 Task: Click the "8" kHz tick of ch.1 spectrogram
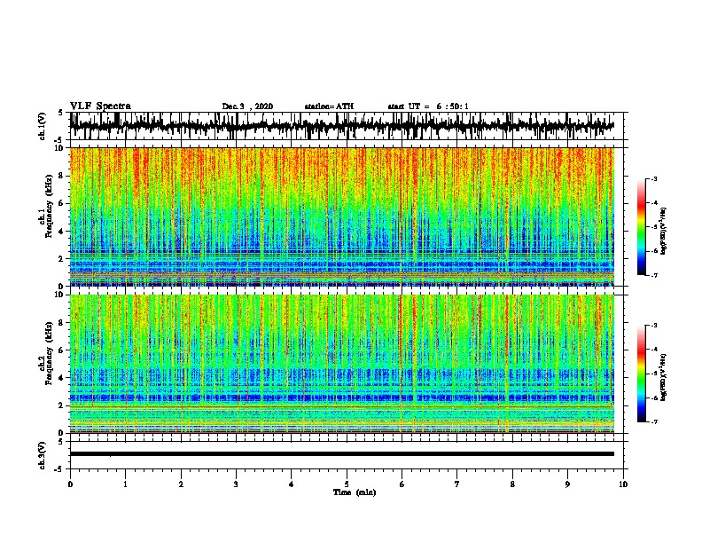tap(62, 176)
